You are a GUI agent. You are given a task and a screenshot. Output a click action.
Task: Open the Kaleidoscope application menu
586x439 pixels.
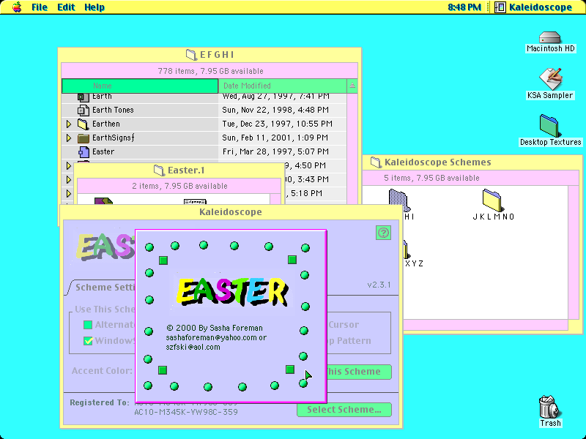pos(533,7)
